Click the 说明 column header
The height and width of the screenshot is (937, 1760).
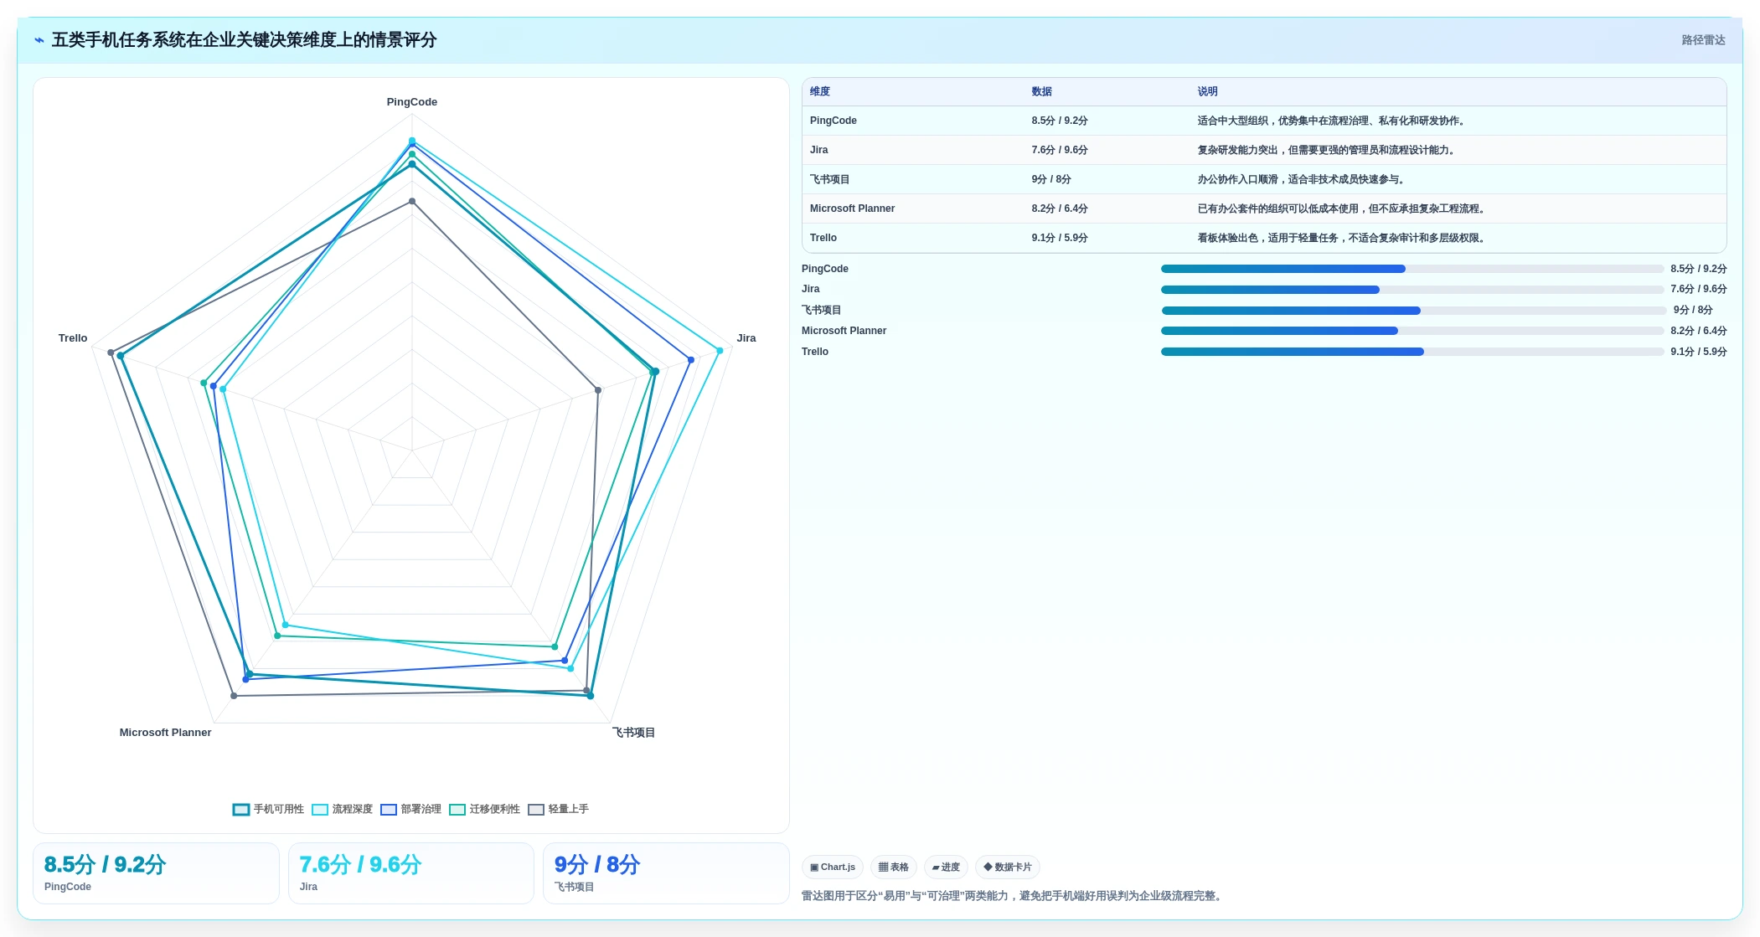click(1207, 91)
